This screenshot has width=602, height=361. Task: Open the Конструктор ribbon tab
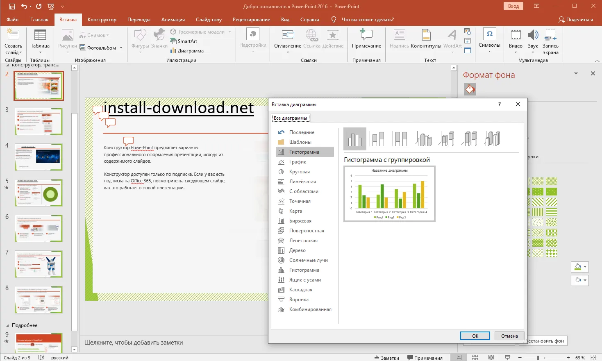(x=102, y=20)
